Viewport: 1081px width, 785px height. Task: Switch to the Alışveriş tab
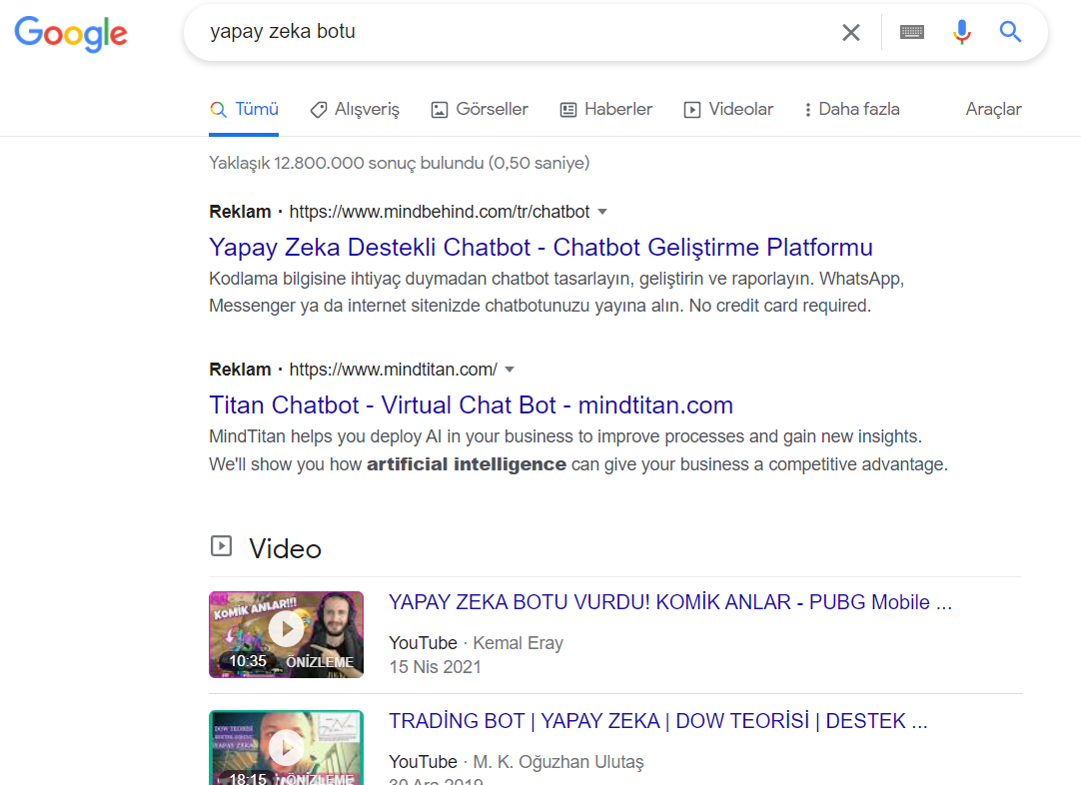(x=355, y=109)
